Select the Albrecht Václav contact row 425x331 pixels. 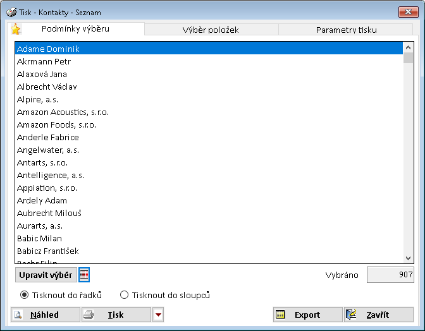(x=47, y=87)
